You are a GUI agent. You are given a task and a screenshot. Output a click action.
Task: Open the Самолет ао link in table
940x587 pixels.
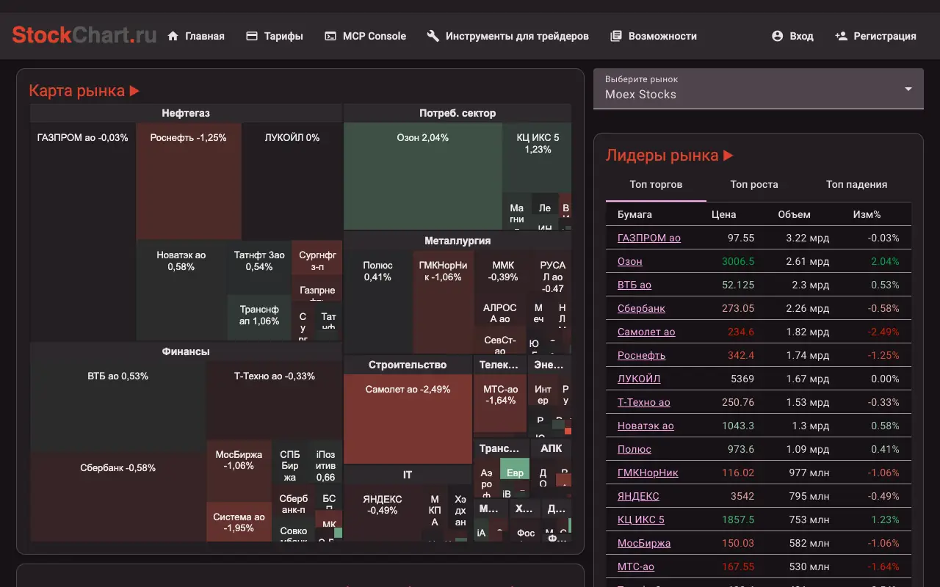pos(646,332)
